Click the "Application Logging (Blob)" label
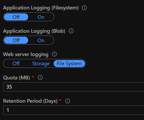Image resolution: width=144 pixels, height=120 pixels. 34,31
